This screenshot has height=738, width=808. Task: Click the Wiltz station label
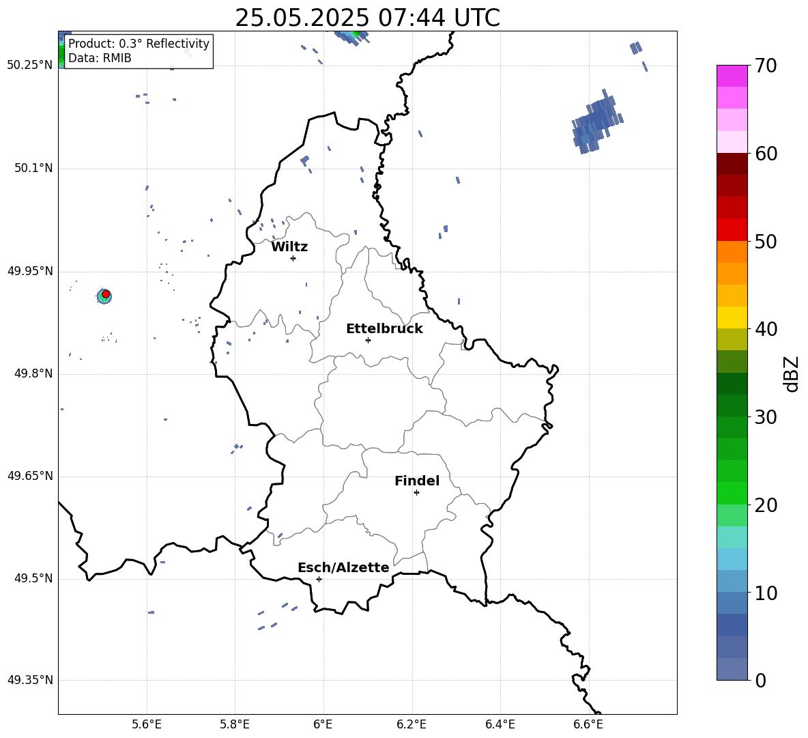[x=289, y=247]
